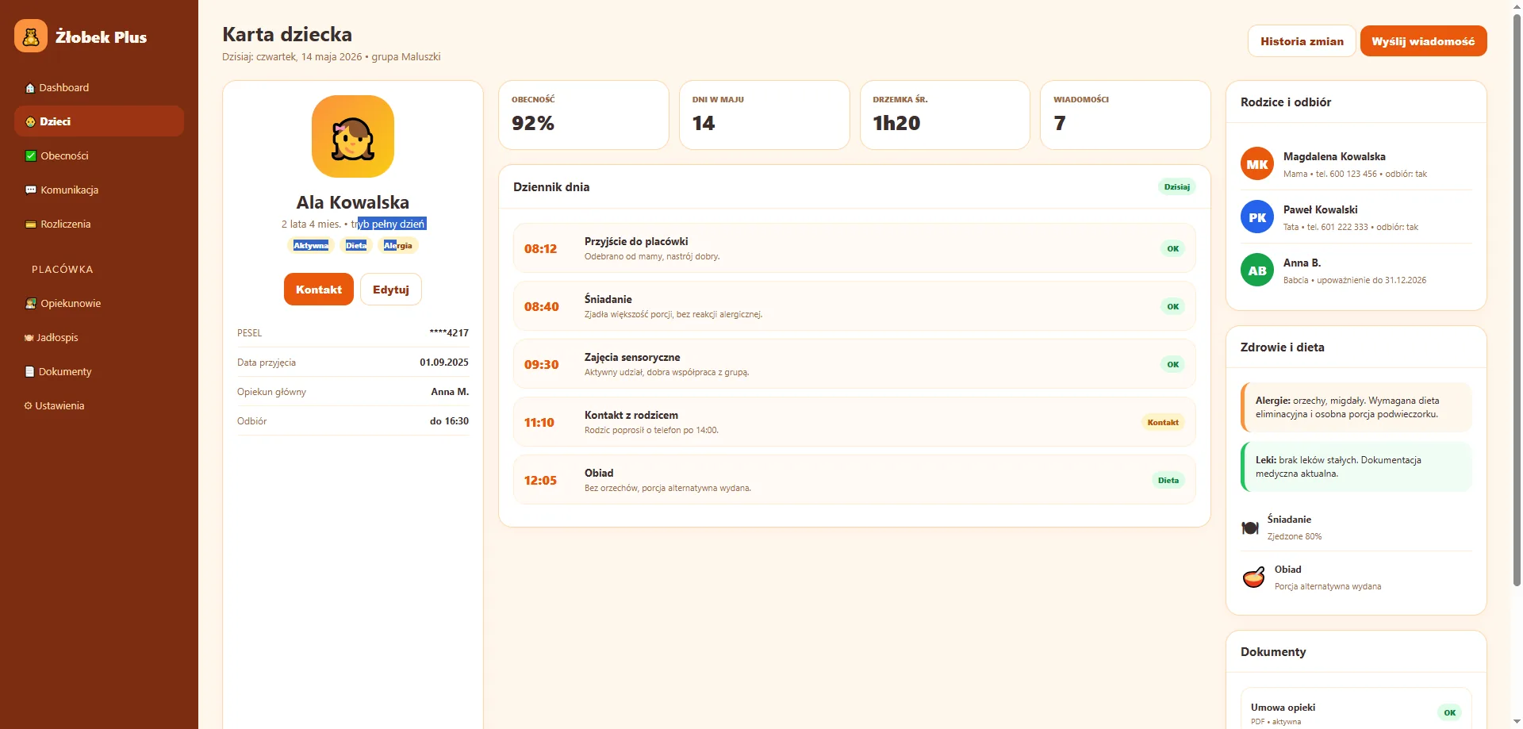Click the face icon beside Dzieci
This screenshot has width=1523, height=729.
point(31,122)
